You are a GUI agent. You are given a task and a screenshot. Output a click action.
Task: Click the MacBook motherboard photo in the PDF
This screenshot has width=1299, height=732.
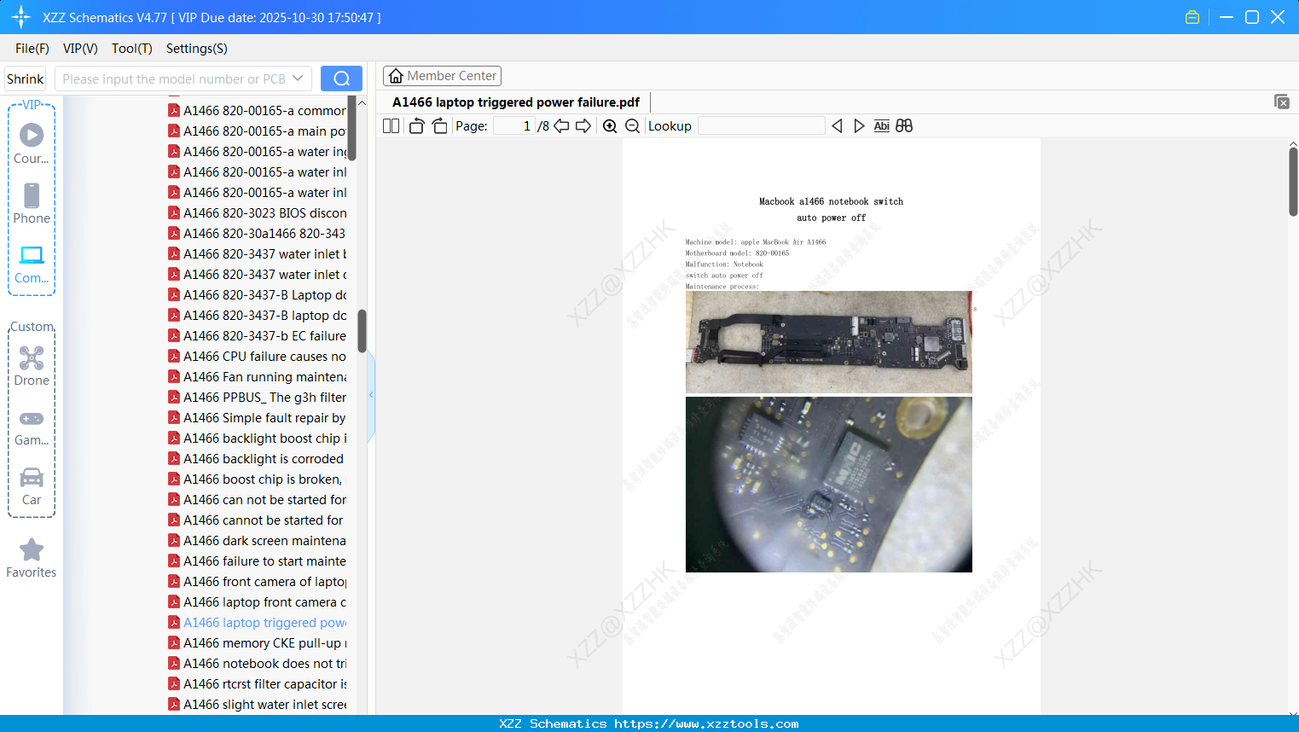click(829, 342)
